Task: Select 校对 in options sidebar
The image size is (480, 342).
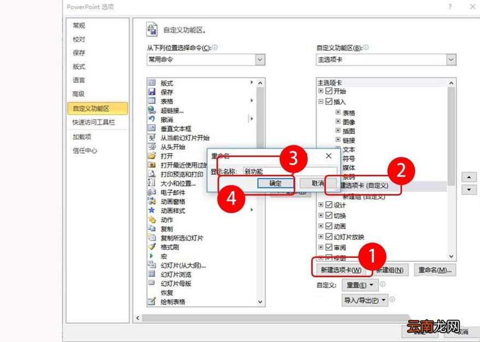Action: coord(79,39)
